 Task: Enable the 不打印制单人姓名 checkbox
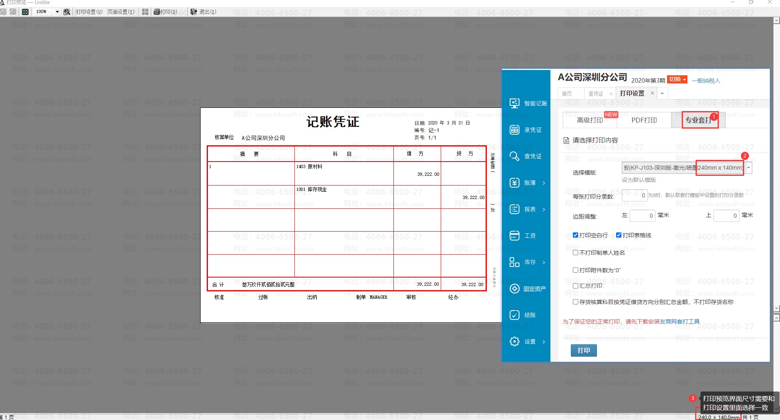tap(575, 253)
